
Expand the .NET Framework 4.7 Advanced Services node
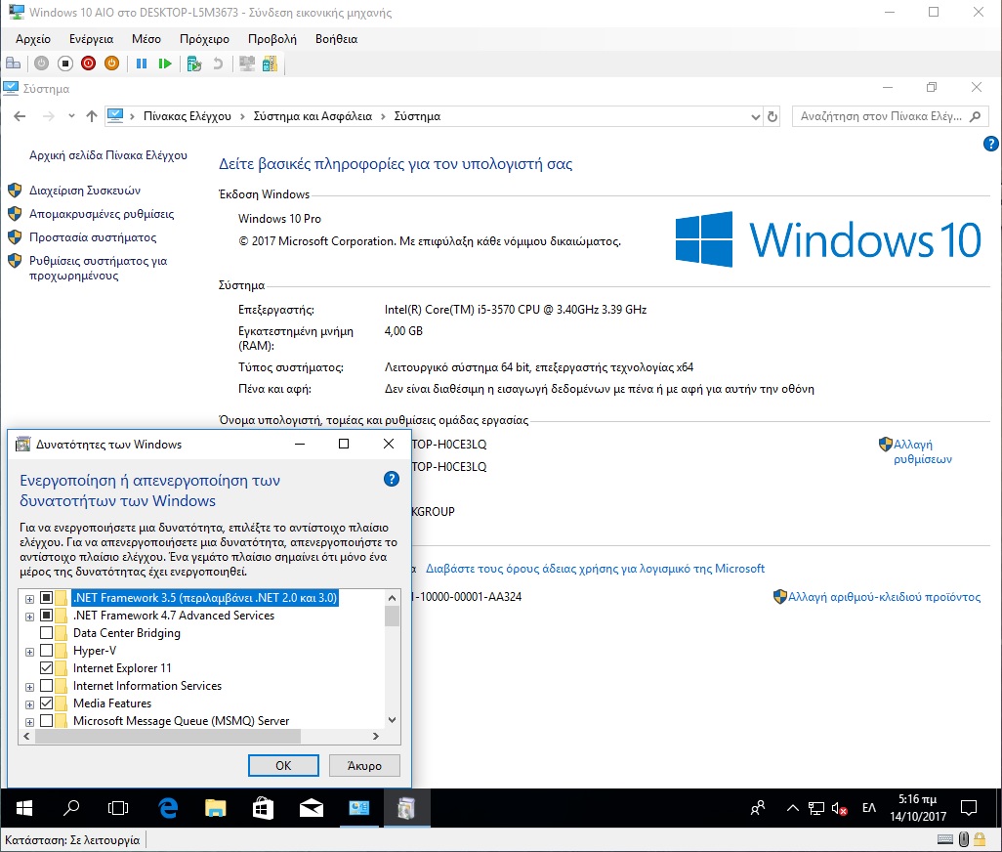(x=29, y=617)
